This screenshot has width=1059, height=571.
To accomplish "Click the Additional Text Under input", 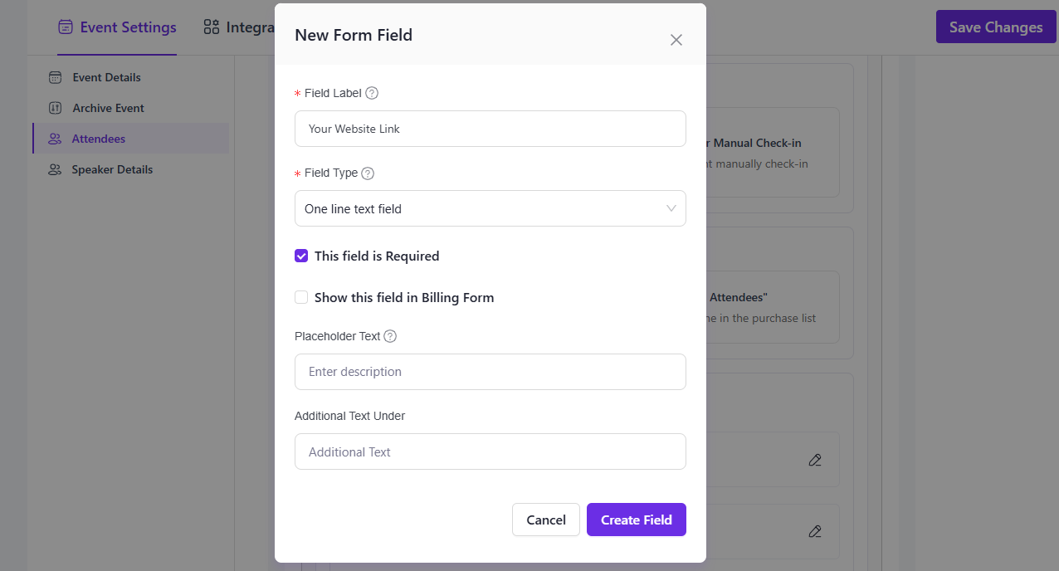I will click(490, 451).
